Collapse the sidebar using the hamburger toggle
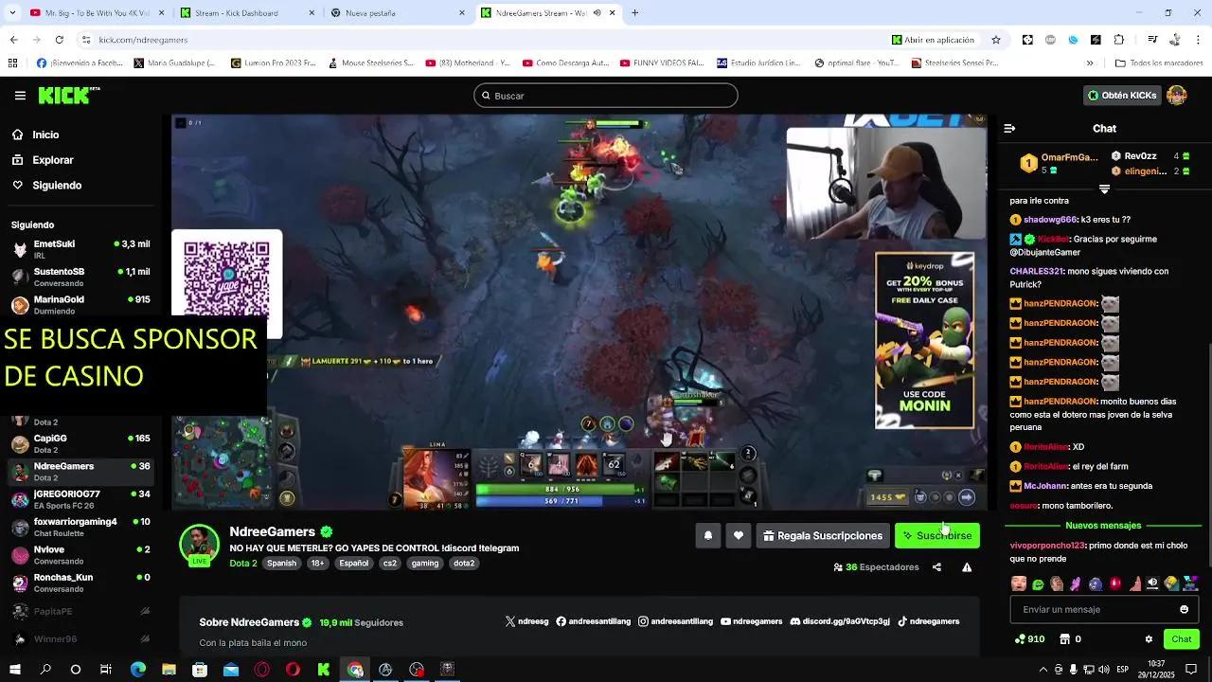Viewport: 1212px width, 682px height. click(x=20, y=95)
